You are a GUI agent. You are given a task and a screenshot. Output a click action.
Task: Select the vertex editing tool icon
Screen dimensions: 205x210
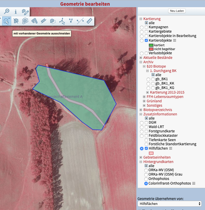[62, 21]
